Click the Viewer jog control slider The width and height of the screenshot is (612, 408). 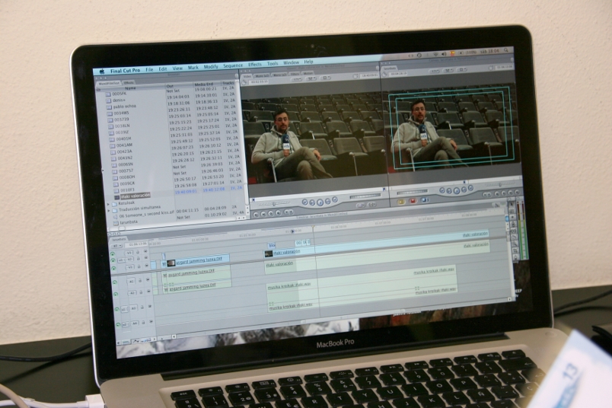click(x=365, y=196)
